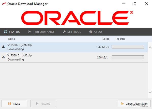Open the STATUS tab
The height and width of the screenshot is (109, 152).
coord(12,32)
